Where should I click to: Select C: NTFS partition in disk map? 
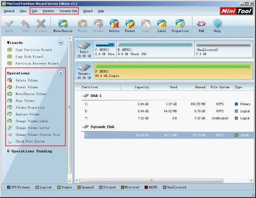pos(105,49)
